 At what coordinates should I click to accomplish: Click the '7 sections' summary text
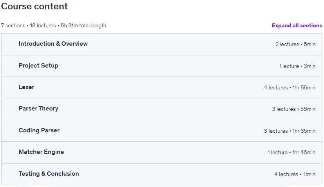(13, 25)
